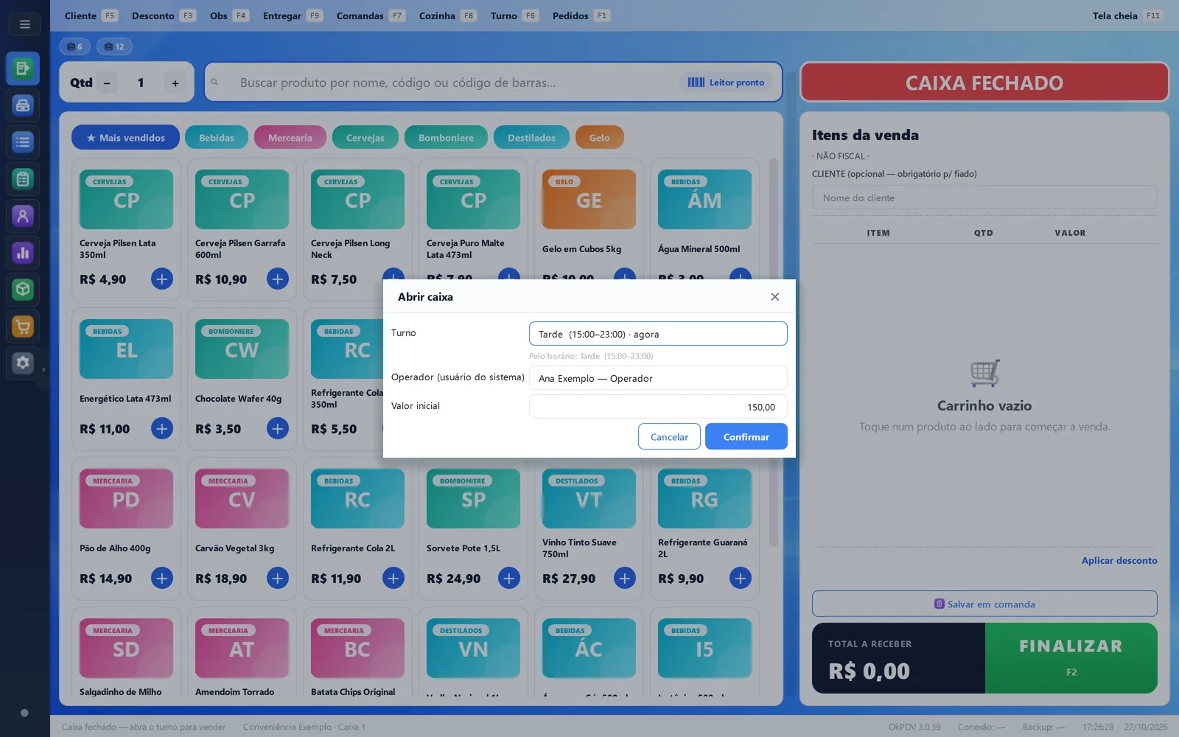The width and height of the screenshot is (1179, 737).
Task: Open the Turno dropdown in Abrir caixa
Action: [x=658, y=334]
